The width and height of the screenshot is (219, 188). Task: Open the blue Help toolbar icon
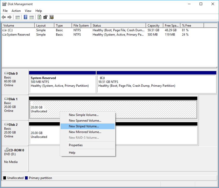coord(25,17)
